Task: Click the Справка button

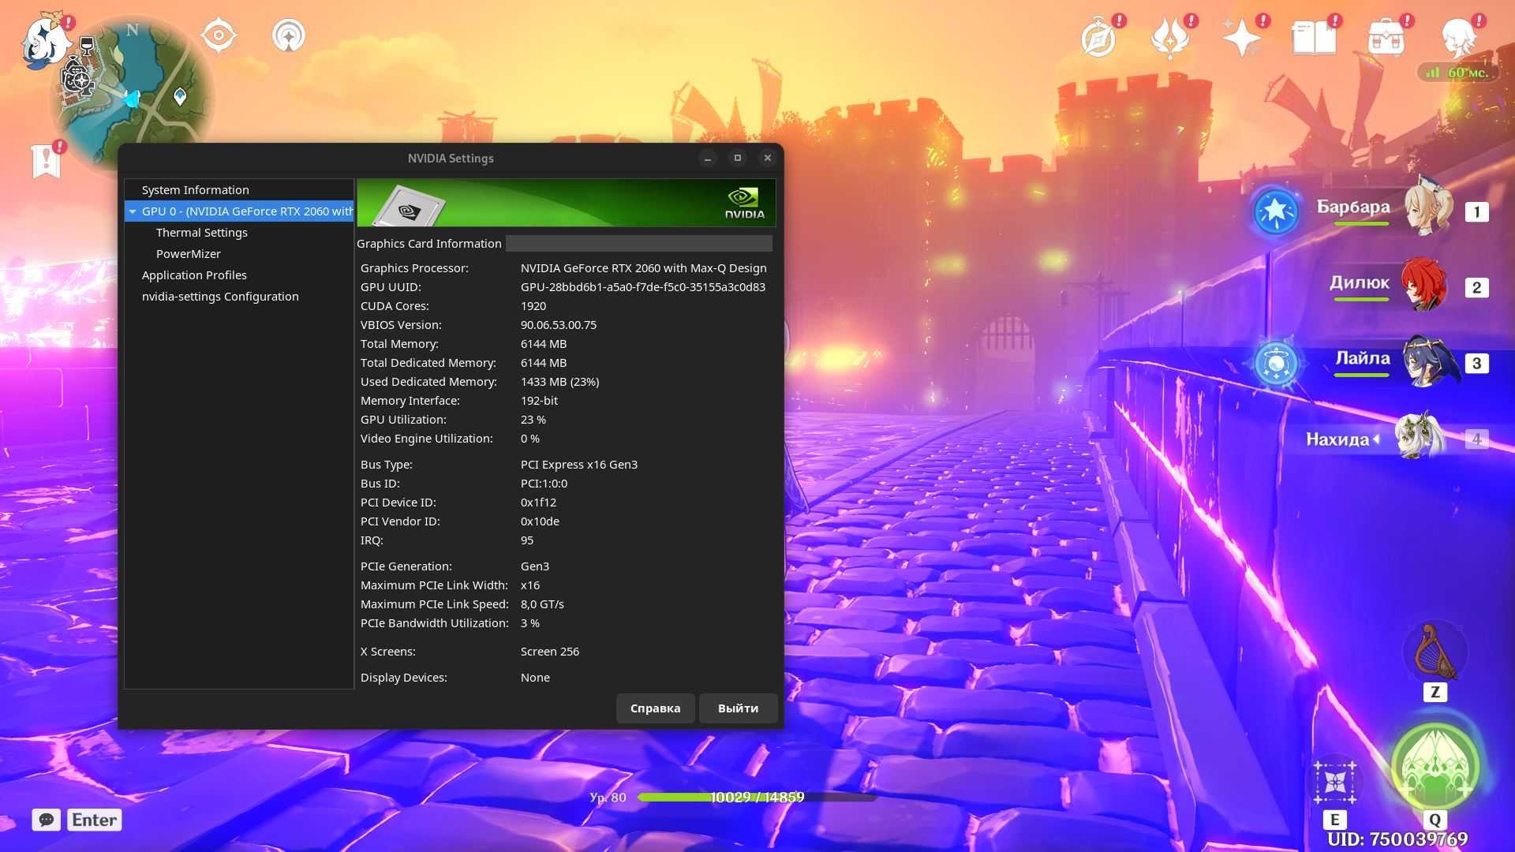Action: [655, 708]
